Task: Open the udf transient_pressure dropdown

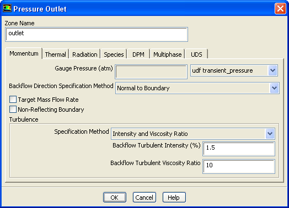Action: (234, 70)
